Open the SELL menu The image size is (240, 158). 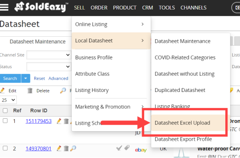(79, 8)
